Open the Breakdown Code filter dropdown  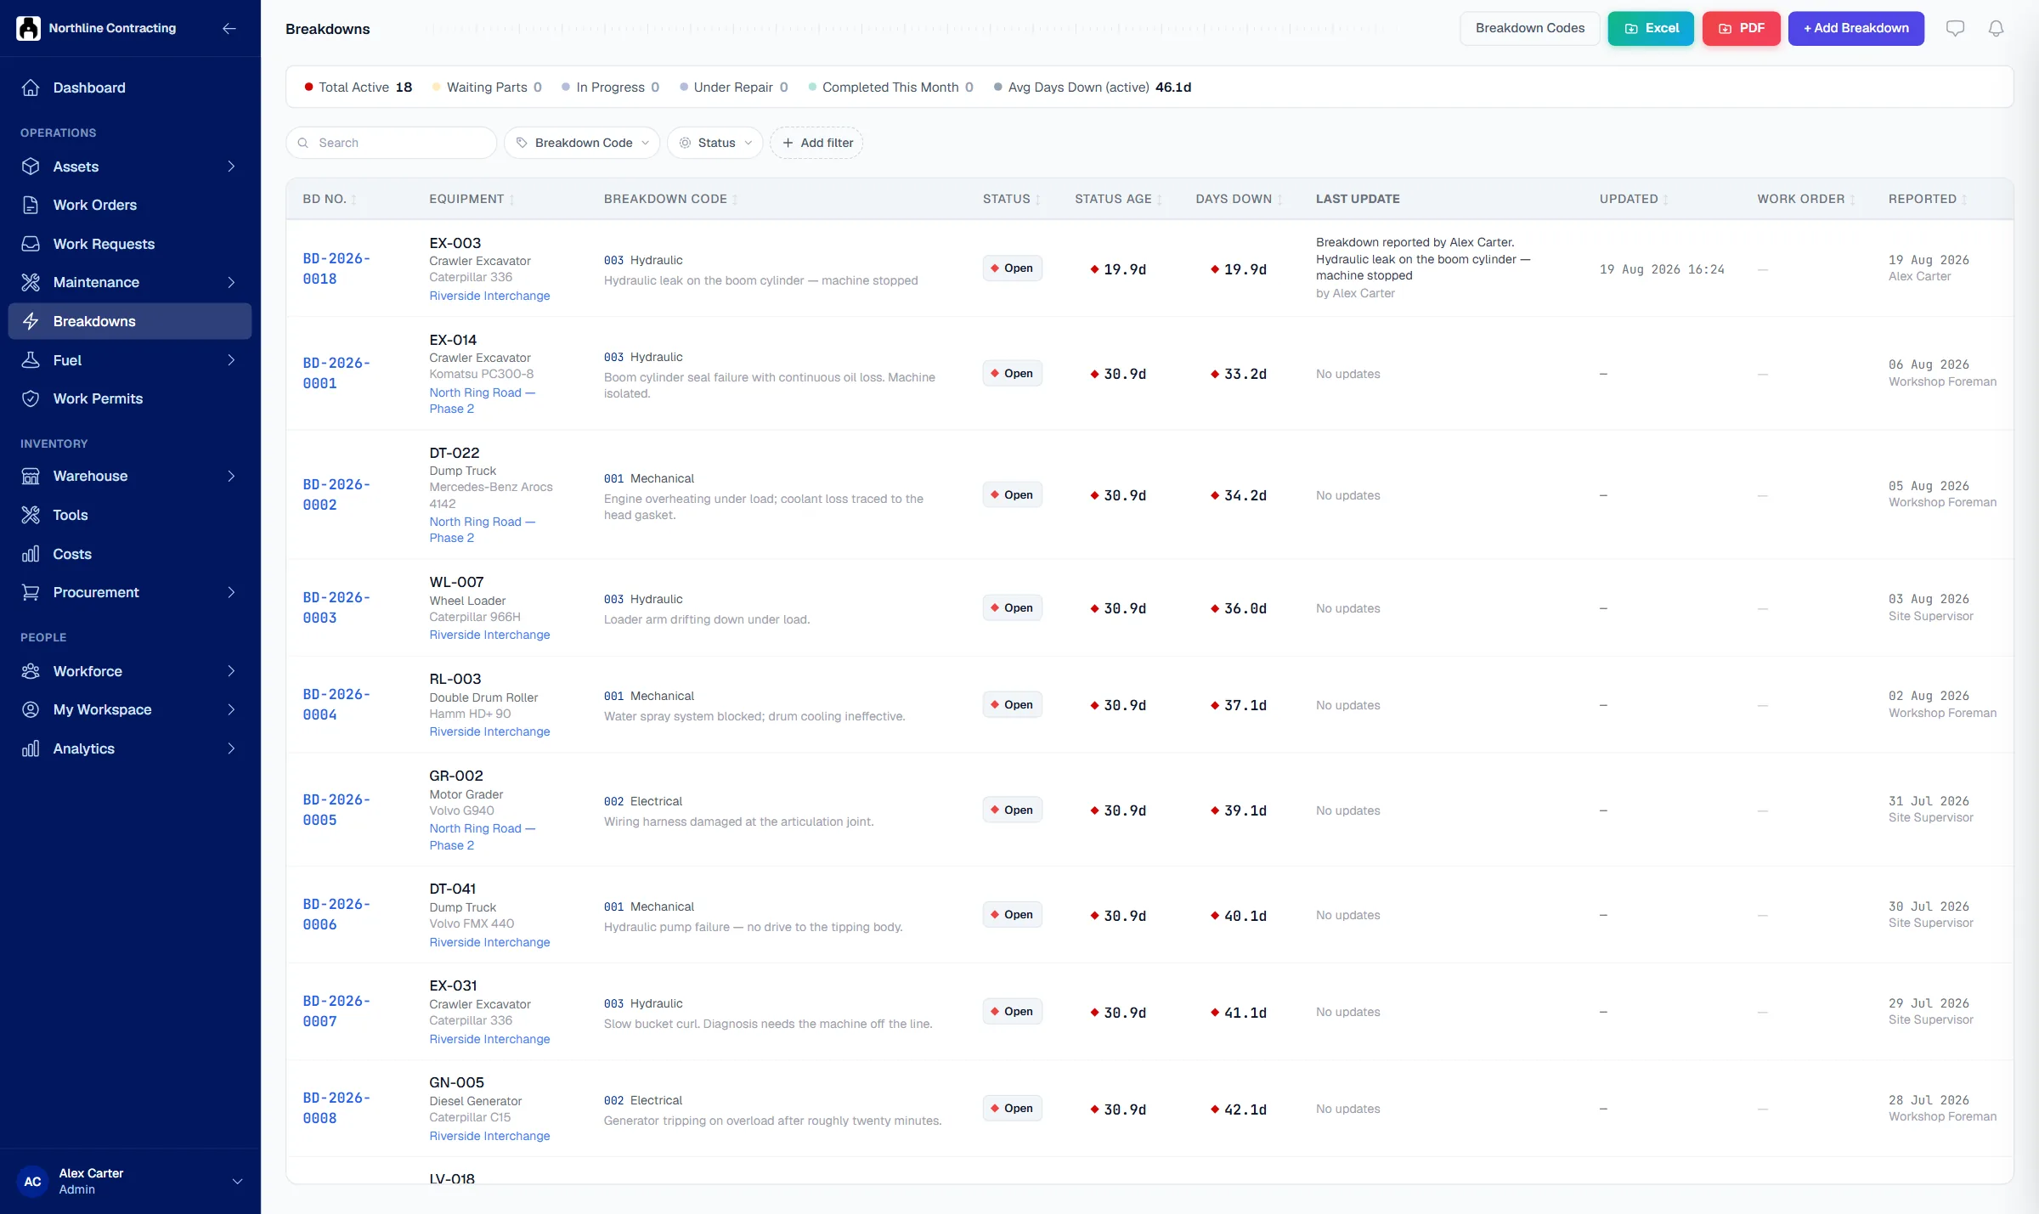click(x=582, y=143)
